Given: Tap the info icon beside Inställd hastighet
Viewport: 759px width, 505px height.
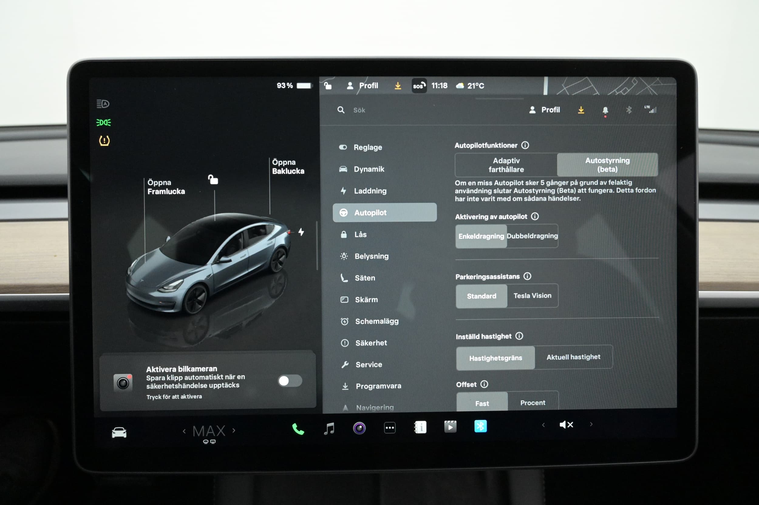Looking at the screenshot, I should 519,336.
